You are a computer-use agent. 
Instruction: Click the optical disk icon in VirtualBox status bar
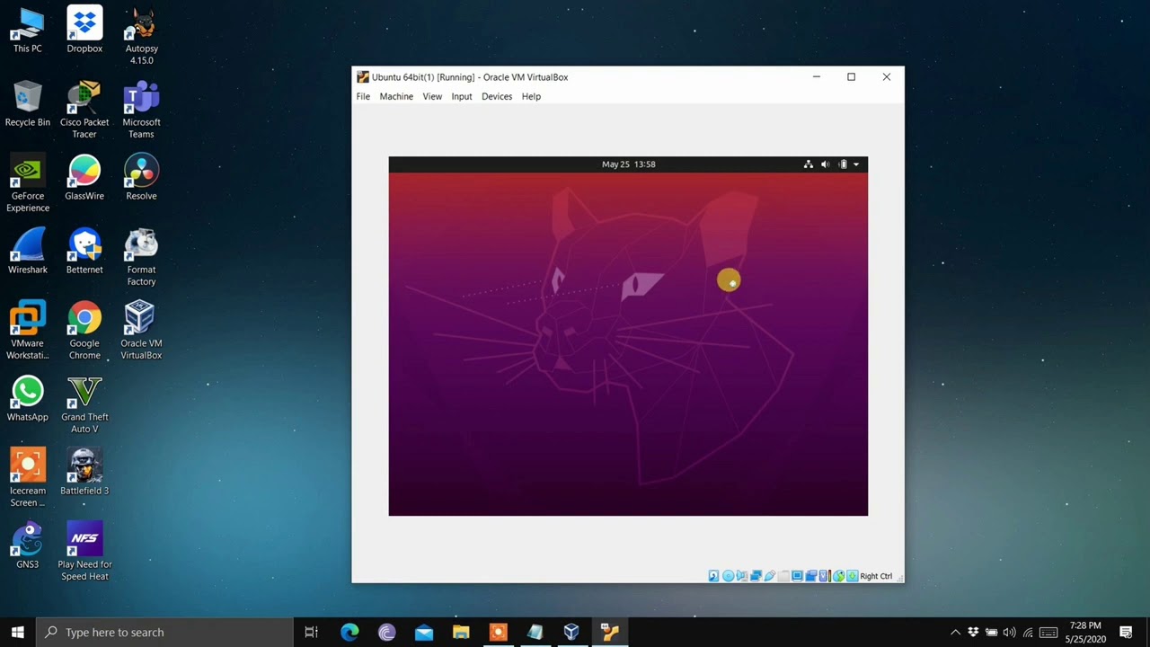pyautogui.click(x=729, y=576)
